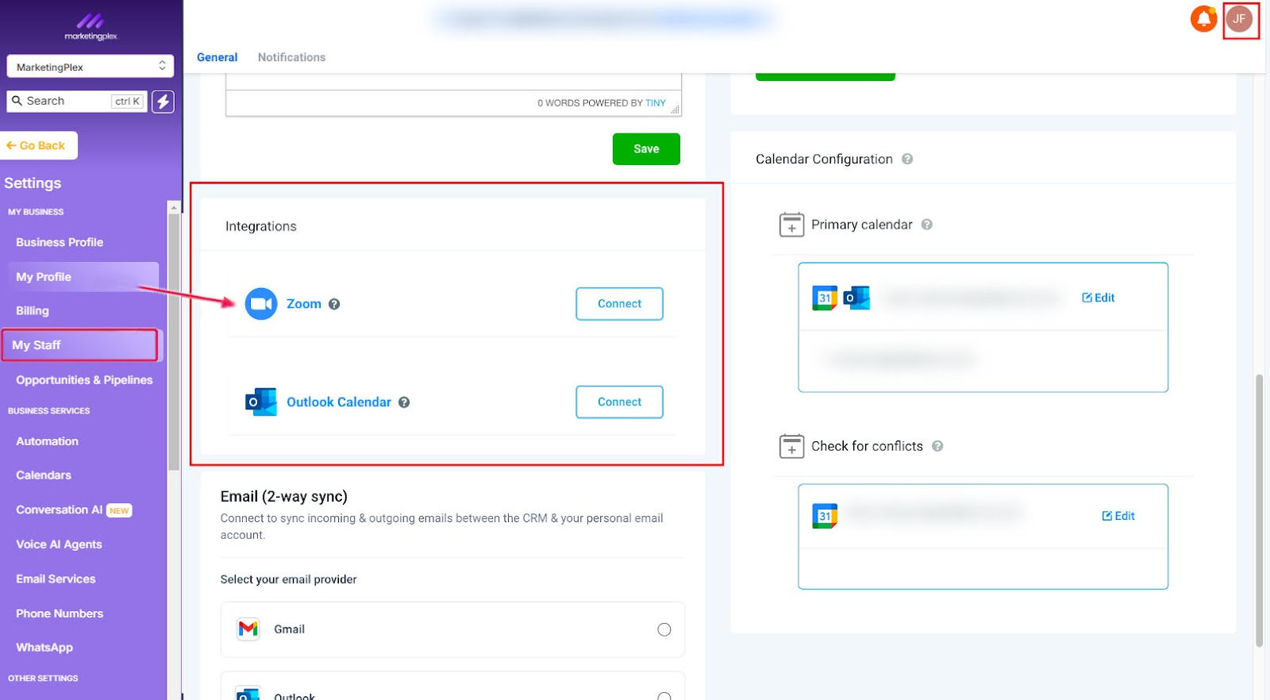
Task: Edit the Primary calendar
Action: (x=1099, y=298)
